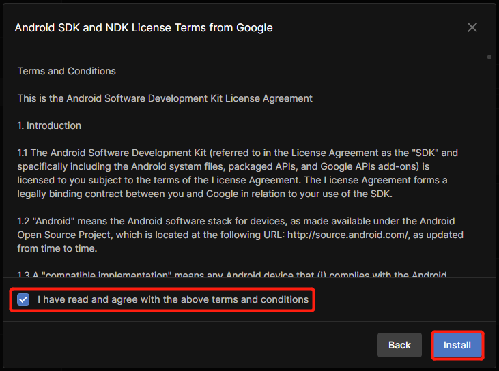
Task: Click the dialog title 'Android SDK and NDK License Terms'
Action: [143, 28]
